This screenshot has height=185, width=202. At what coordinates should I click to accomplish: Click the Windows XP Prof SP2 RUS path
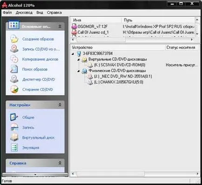pyautogui.click(x=158, y=26)
